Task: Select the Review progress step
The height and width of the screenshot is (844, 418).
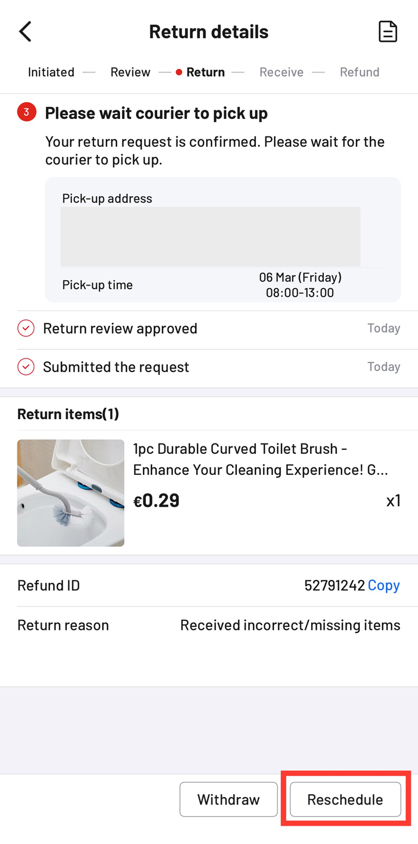Action: 131,72
